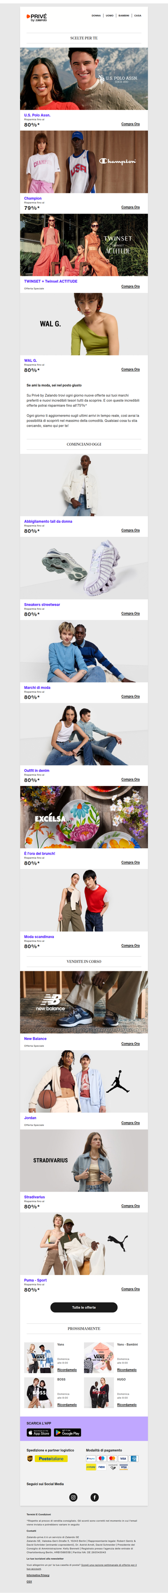Click Compra Ora for U.S. Polo Assn.
The image size is (168, 1593).
point(130,124)
